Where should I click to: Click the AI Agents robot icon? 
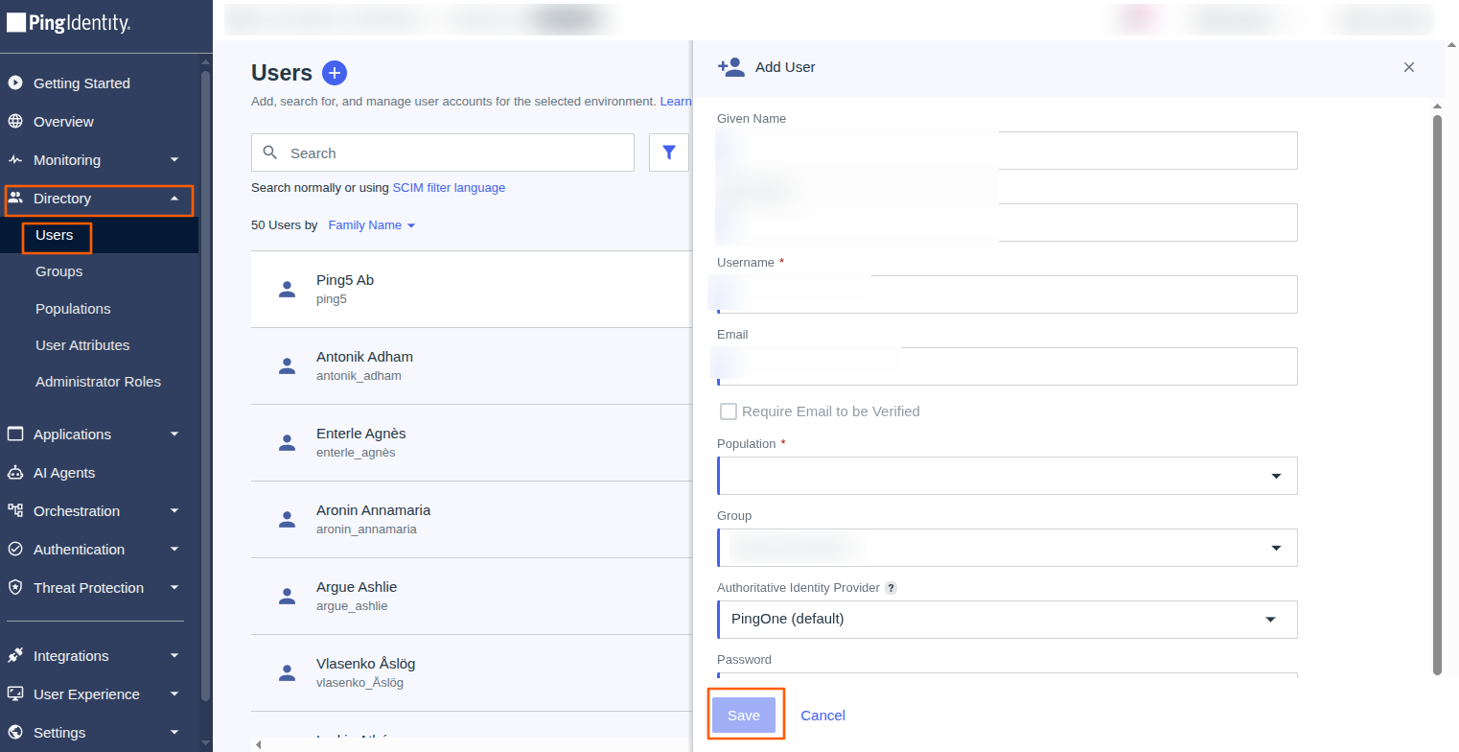[x=15, y=473]
